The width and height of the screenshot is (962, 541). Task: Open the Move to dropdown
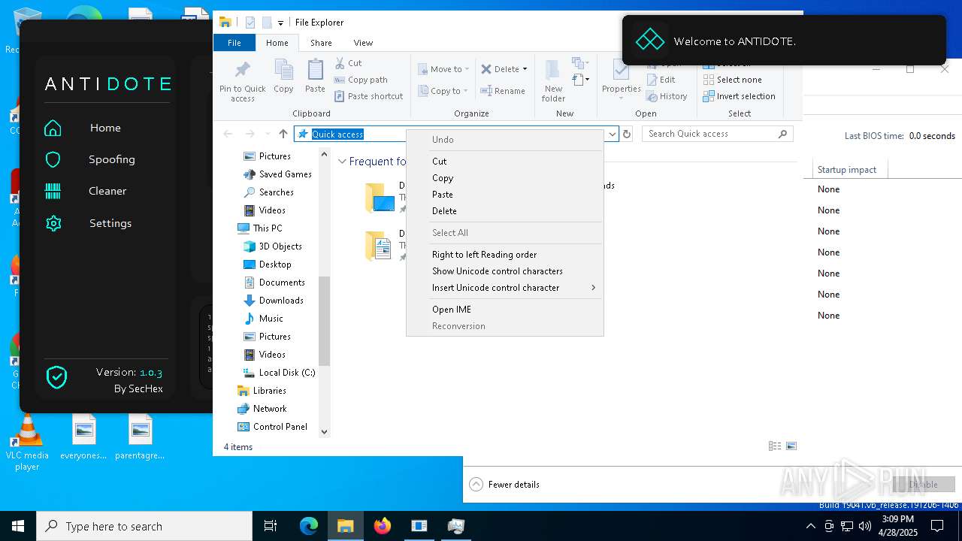click(x=443, y=69)
